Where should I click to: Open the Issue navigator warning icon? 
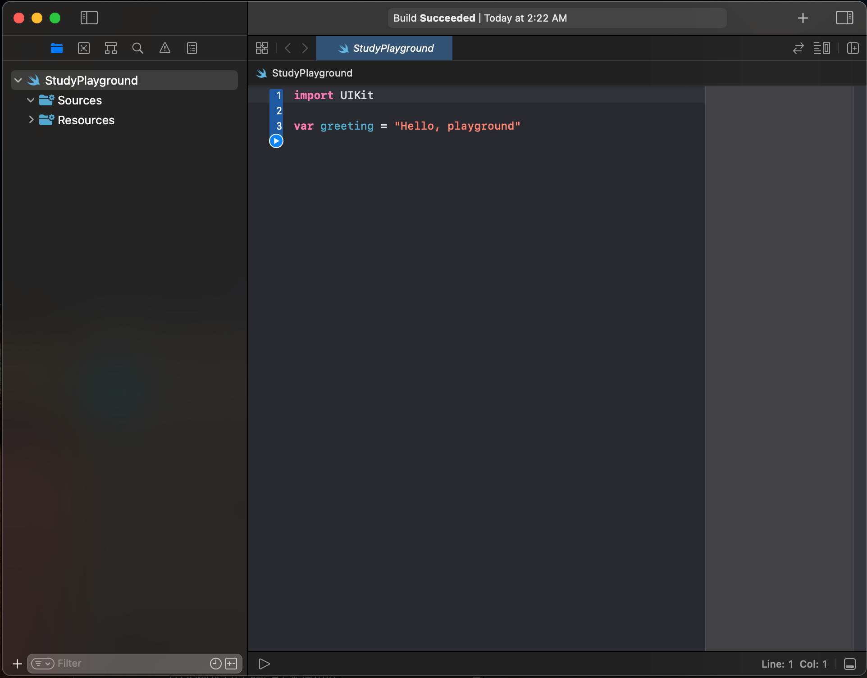[165, 48]
